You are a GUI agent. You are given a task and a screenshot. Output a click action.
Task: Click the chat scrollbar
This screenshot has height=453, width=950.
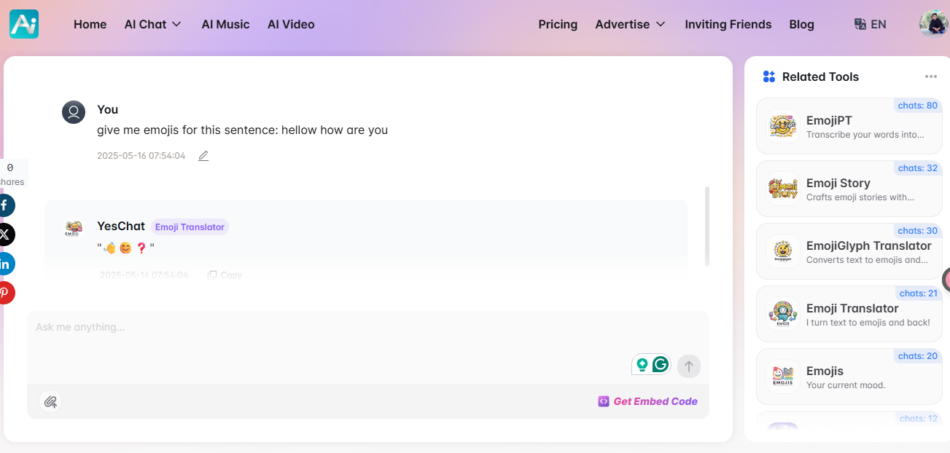pyautogui.click(x=707, y=227)
